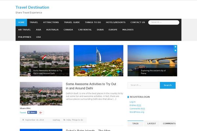Image resolution: width=197 pixels, height=131 pixels.
Task: Click the Travel Destination site title
Action: (32, 7)
